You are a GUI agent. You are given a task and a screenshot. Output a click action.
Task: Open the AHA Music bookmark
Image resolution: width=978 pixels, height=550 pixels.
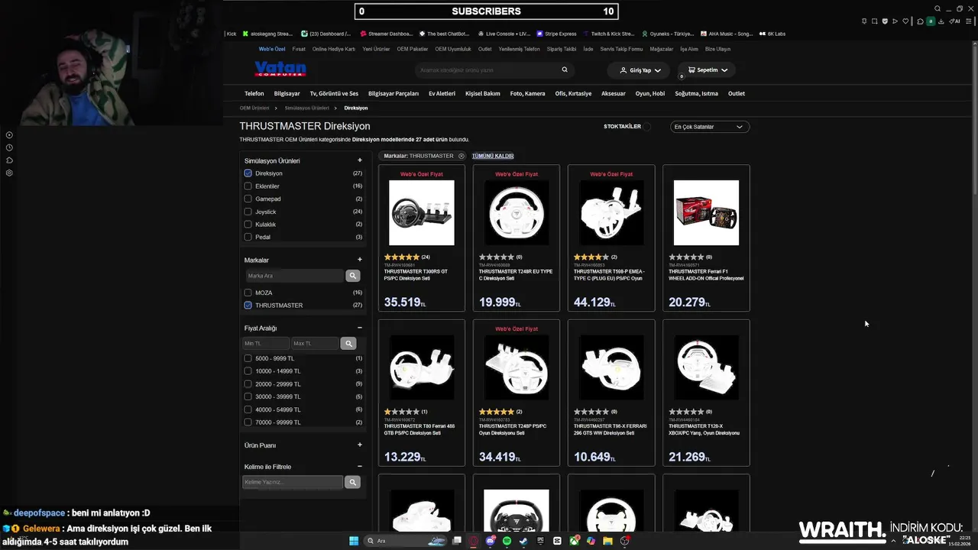coord(726,34)
